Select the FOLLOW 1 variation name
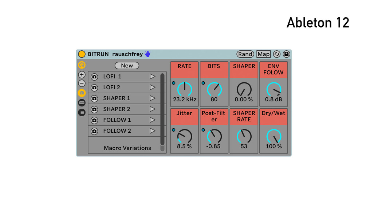Viewport: 366px width, 206px height. click(117, 120)
